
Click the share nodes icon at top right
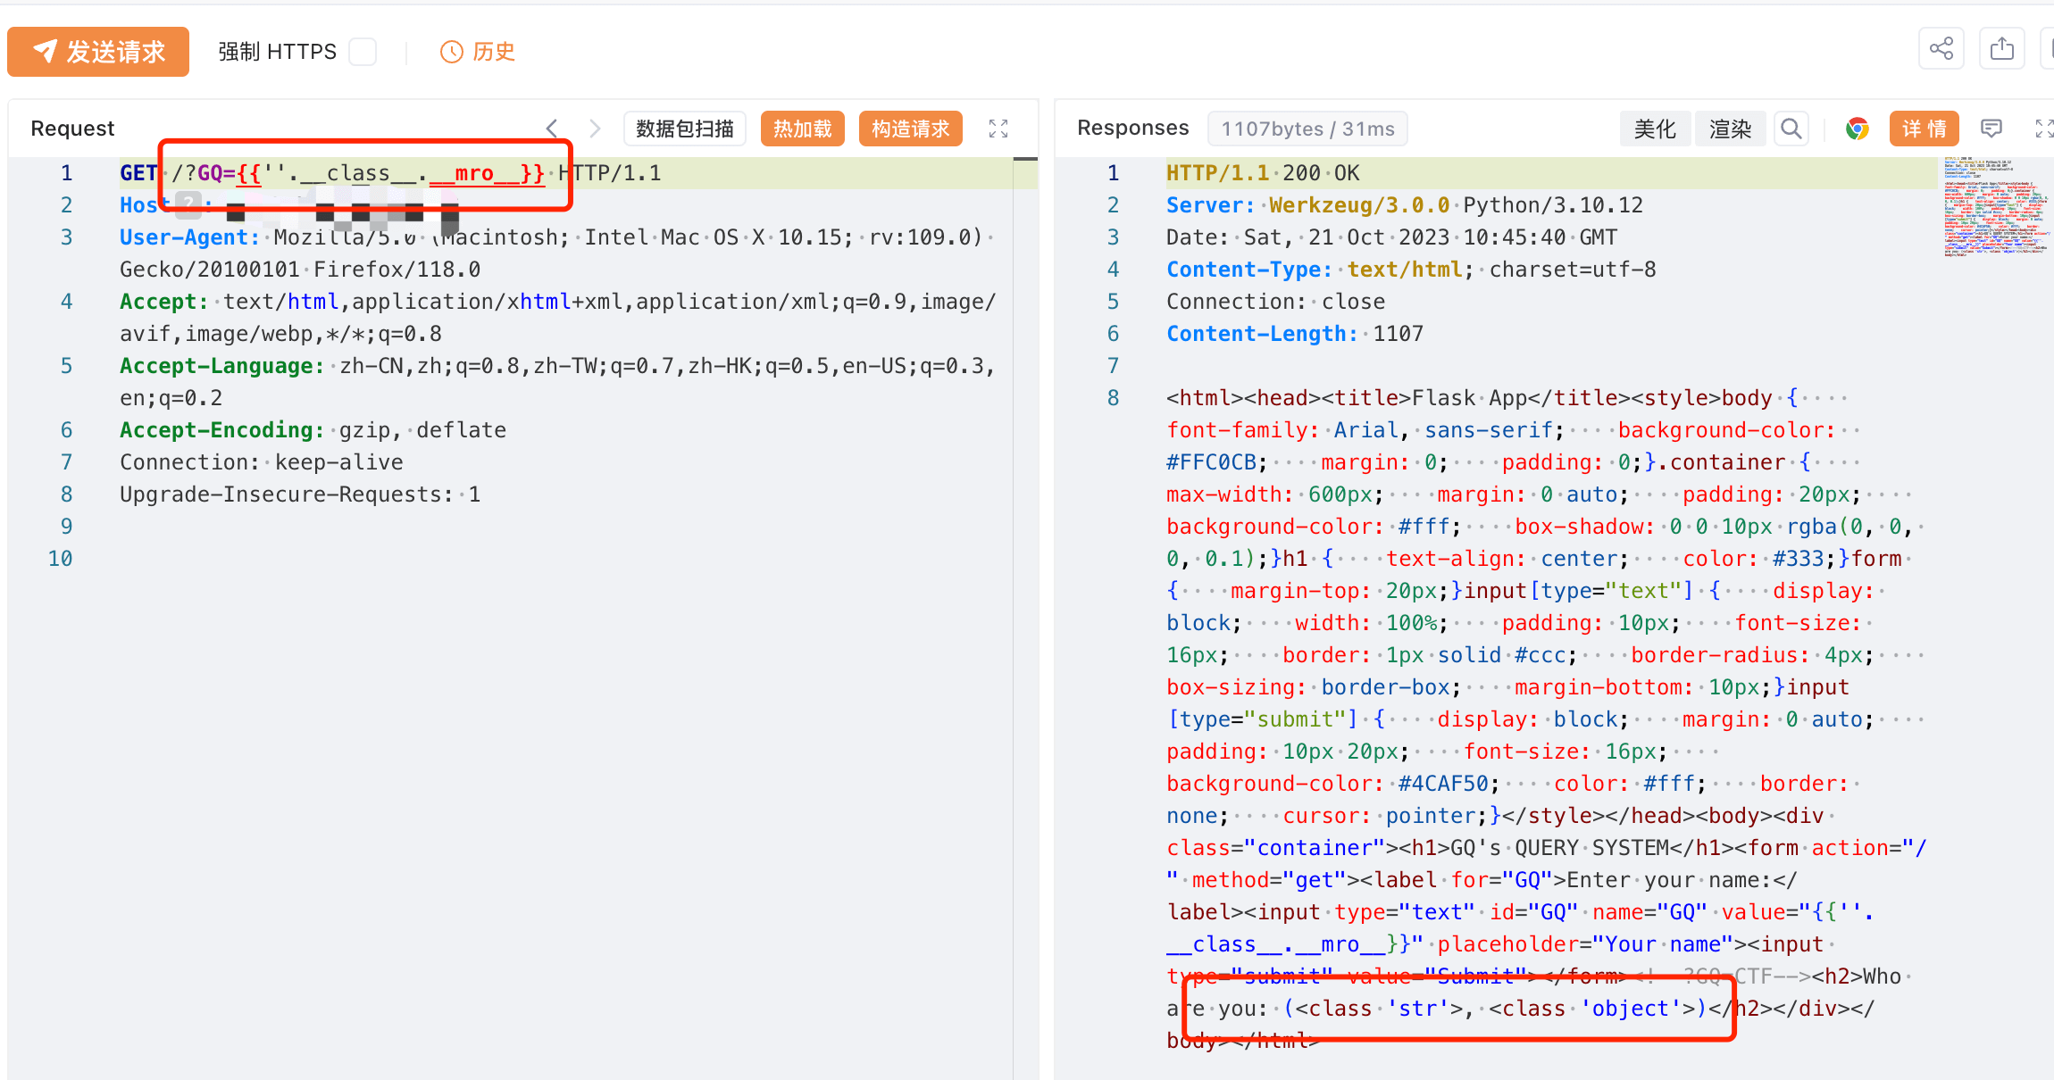click(1941, 48)
